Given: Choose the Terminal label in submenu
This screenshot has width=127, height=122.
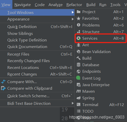Looking at the screenshot, I should [90, 105].
